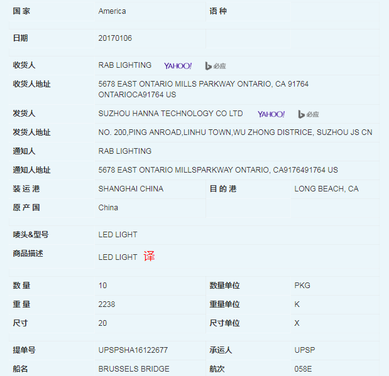The image size is (389, 376).
Task: Search shipper SUZHOU HANNA on Yahoo
Action: [x=271, y=114]
